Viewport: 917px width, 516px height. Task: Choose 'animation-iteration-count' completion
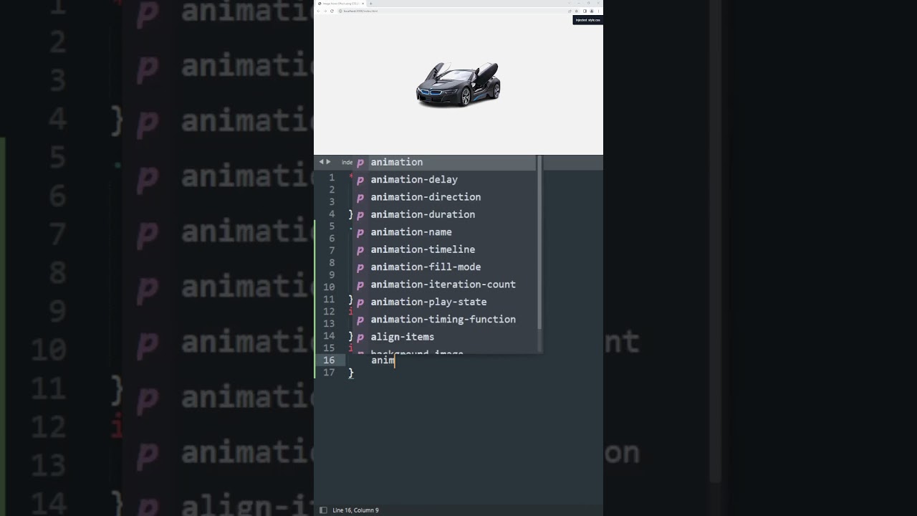[444, 284]
